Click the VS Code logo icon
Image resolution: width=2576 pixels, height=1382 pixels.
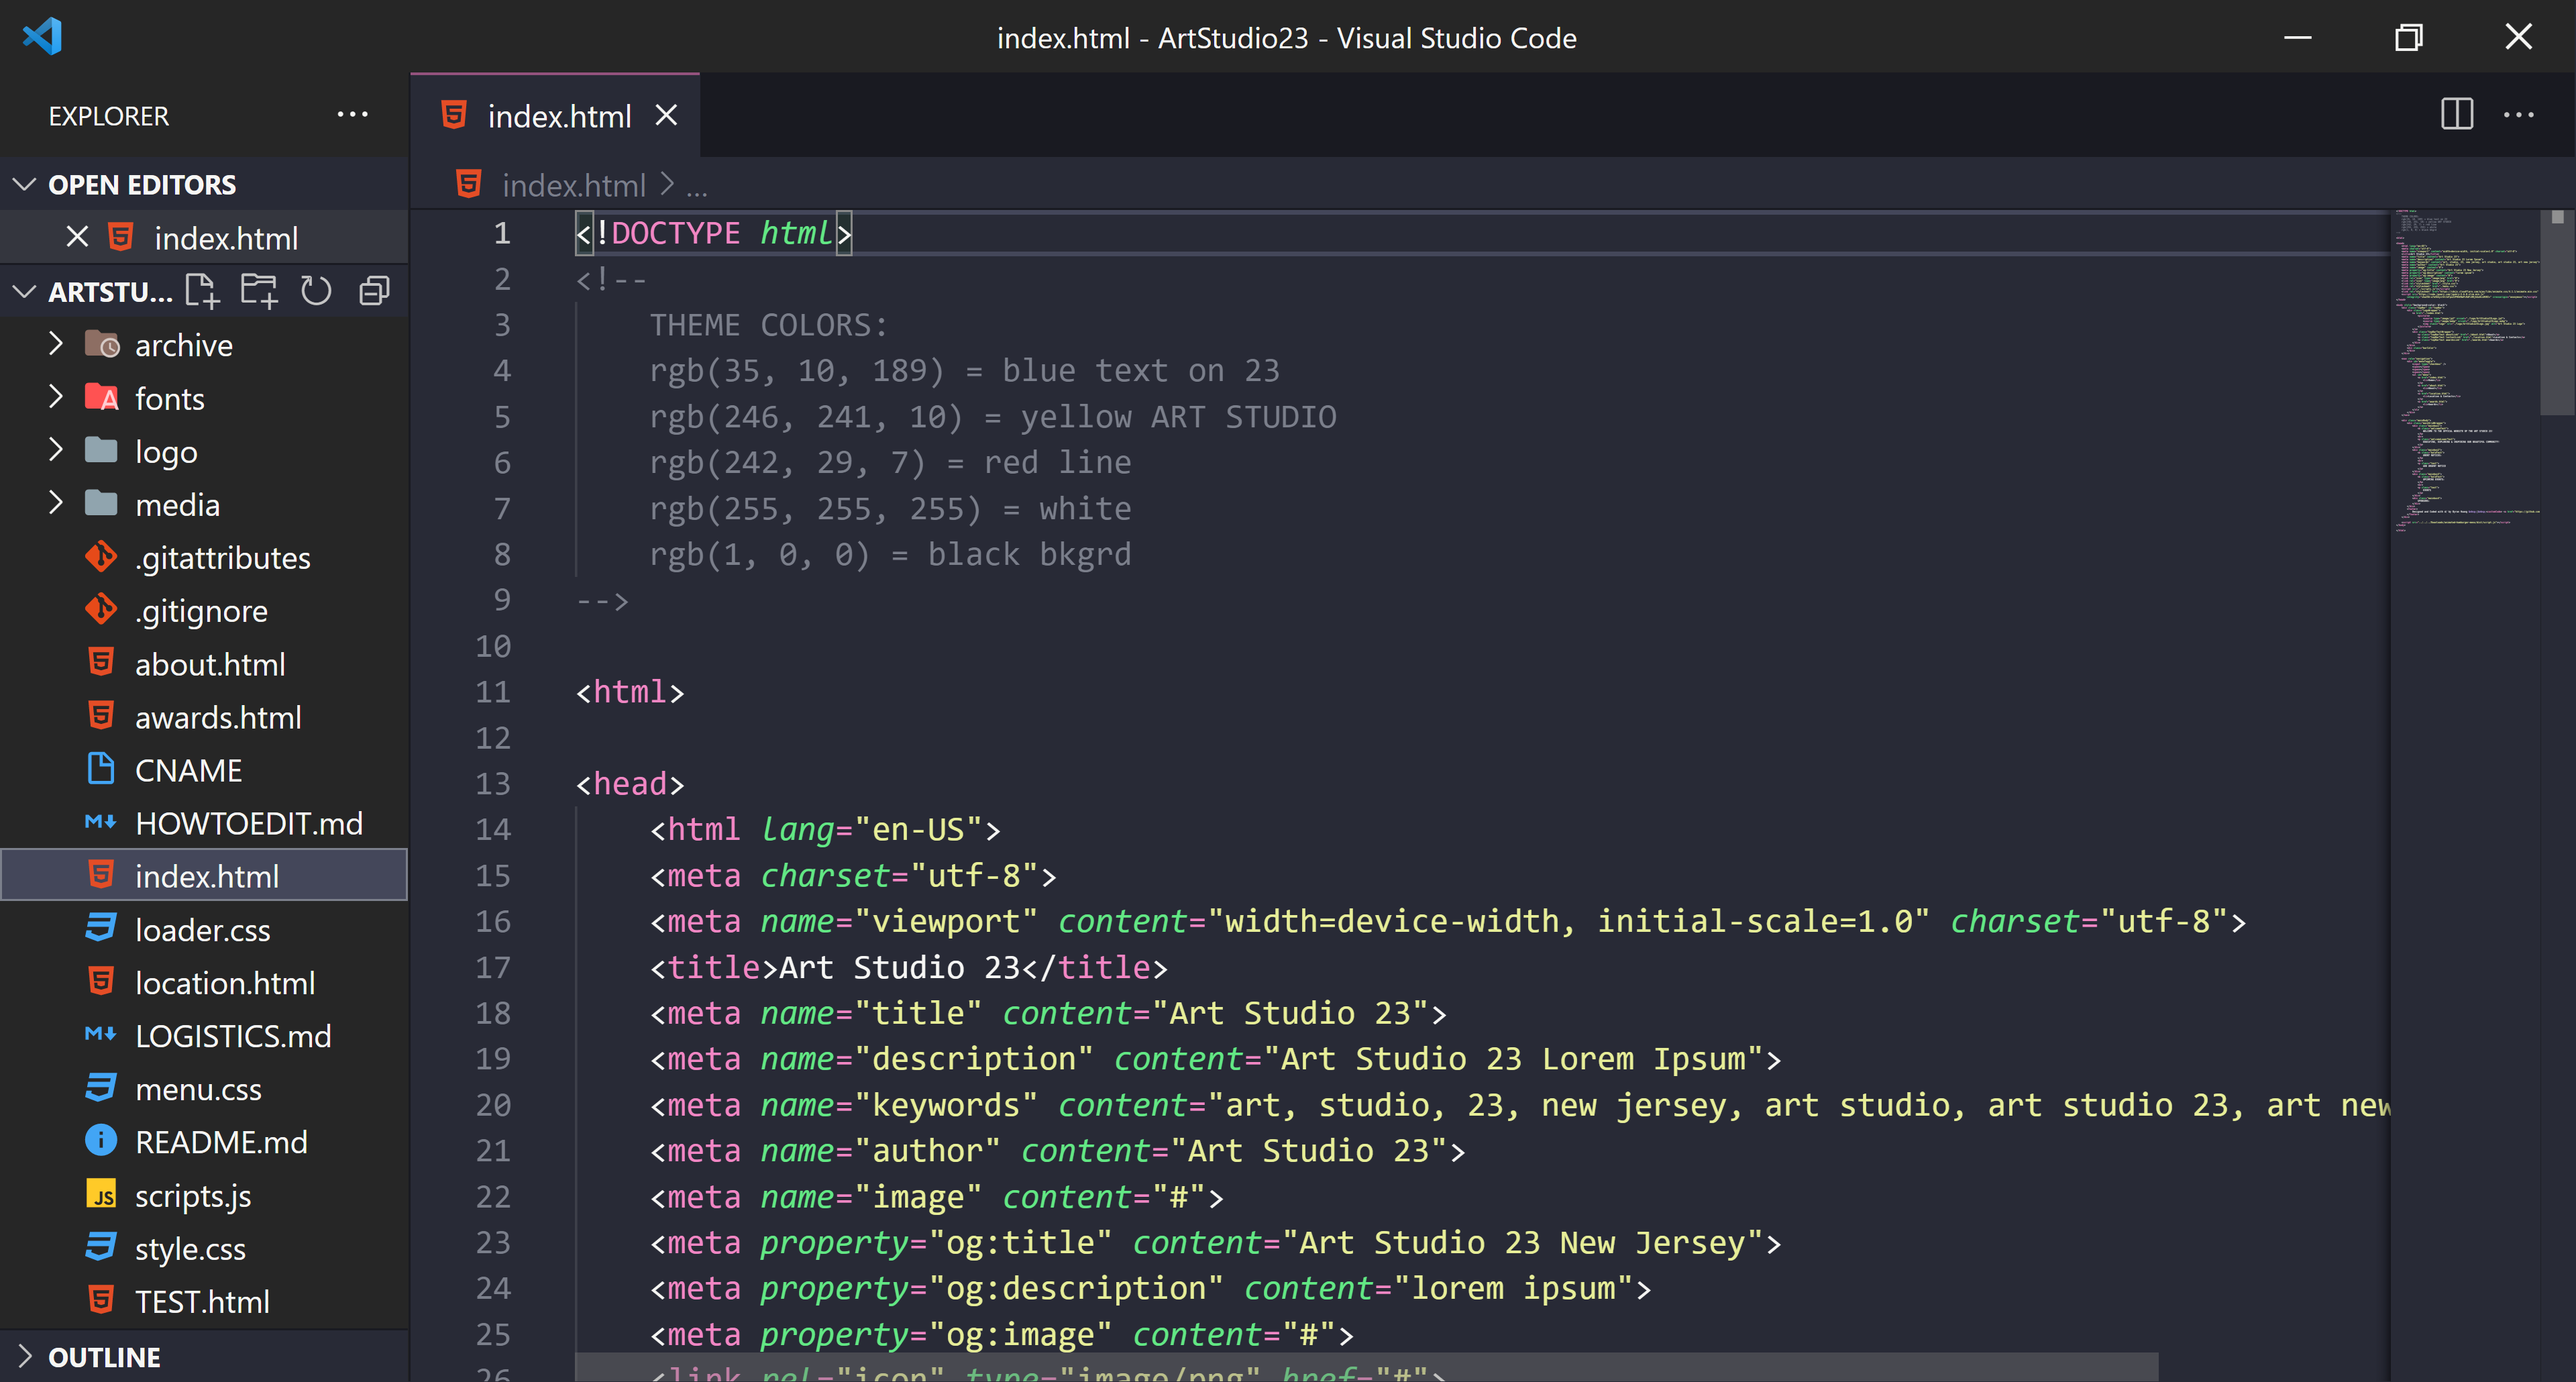(x=42, y=37)
